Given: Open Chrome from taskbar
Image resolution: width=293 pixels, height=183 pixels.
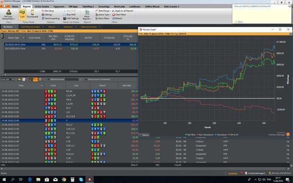Looking at the screenshot, I should tap(64, 180).
